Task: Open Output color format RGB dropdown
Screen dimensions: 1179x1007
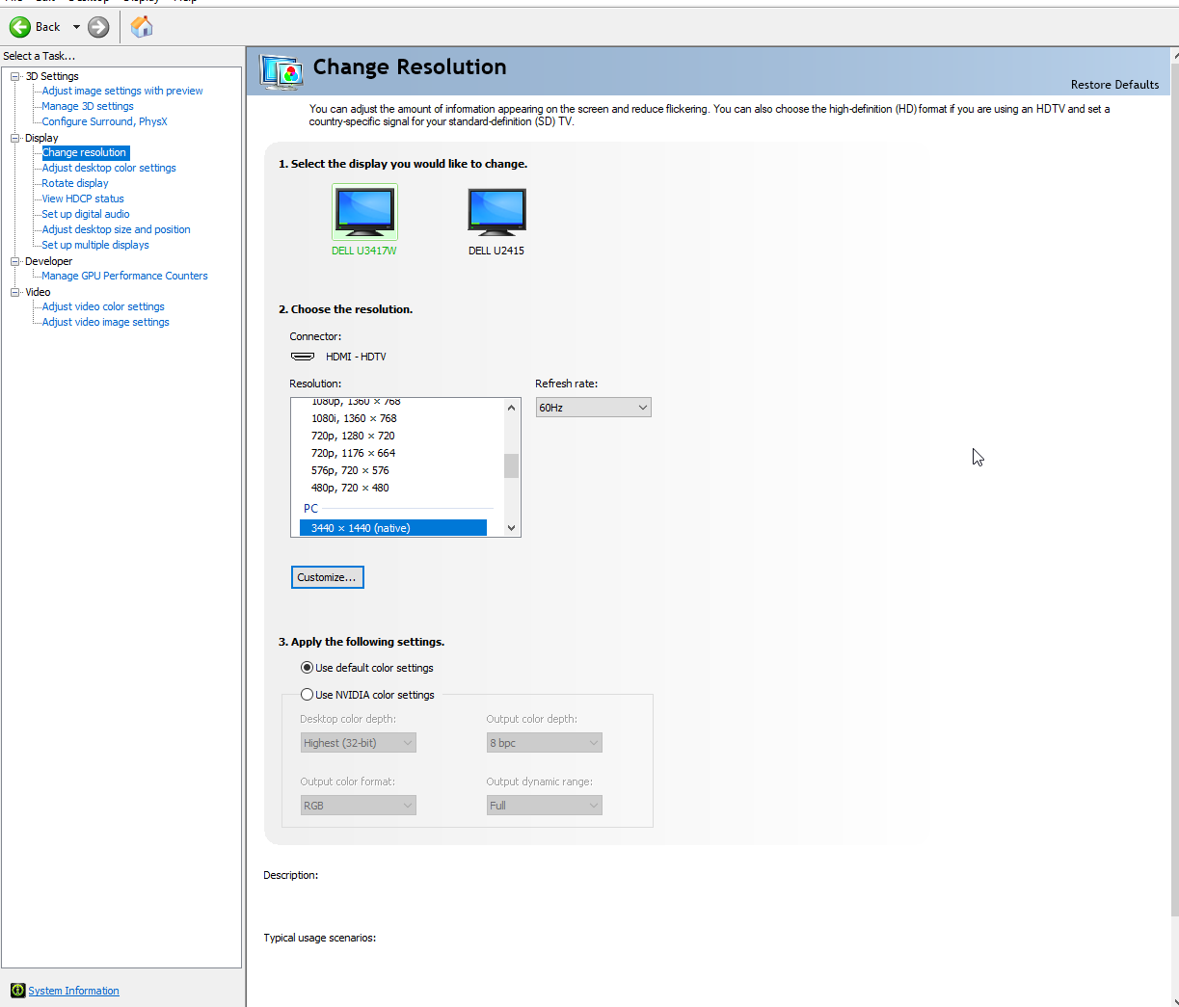Action: (358, 806)
